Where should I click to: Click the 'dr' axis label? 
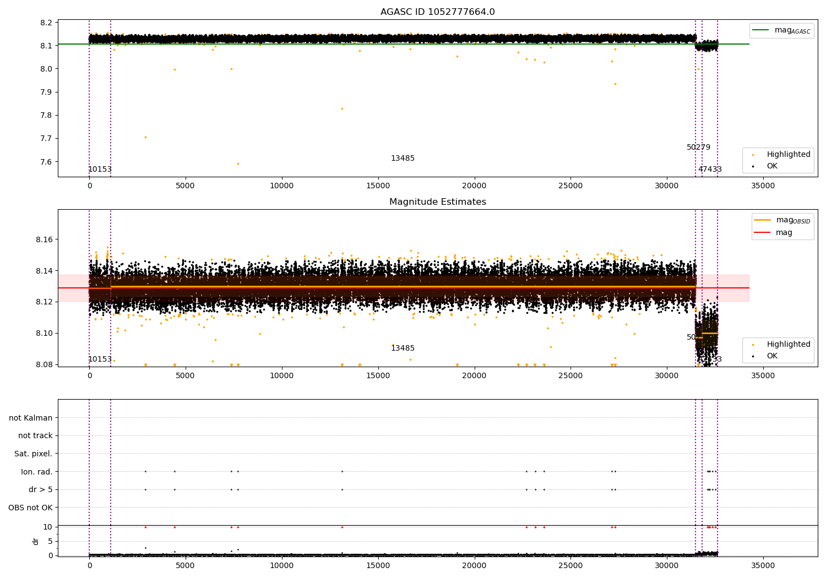click(x=36, y=541)
